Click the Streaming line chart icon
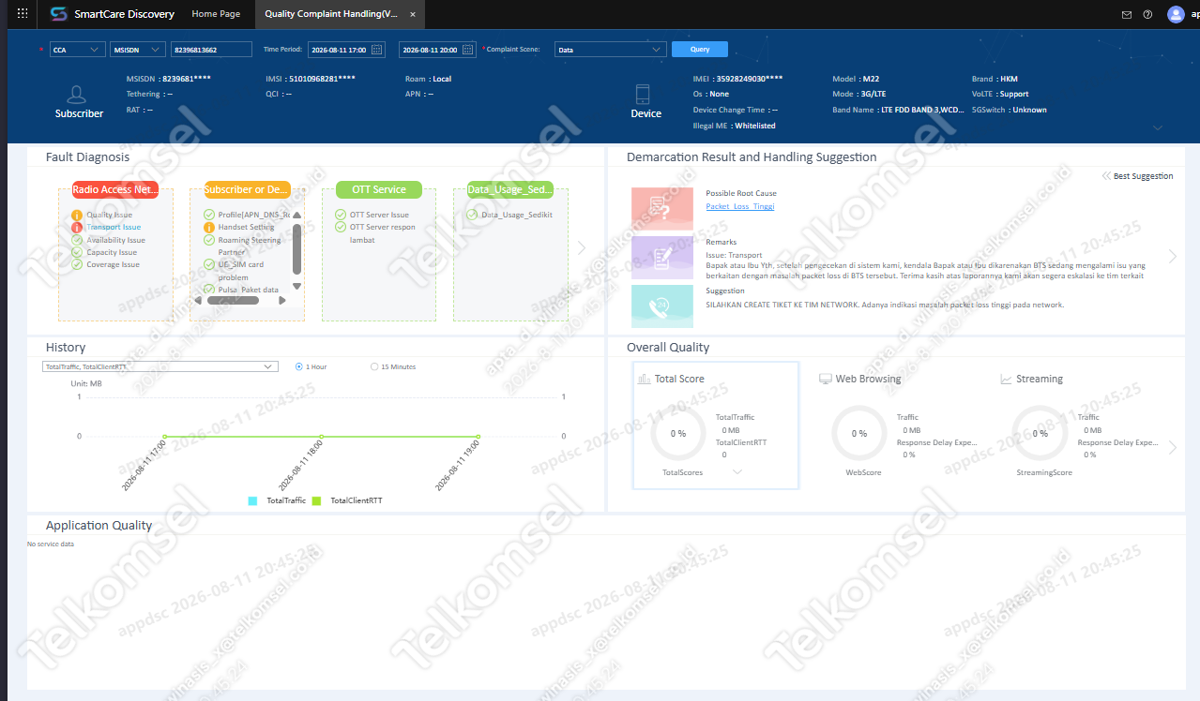The width and height of the screenshot is (1200, 701). click(1006, 380)
